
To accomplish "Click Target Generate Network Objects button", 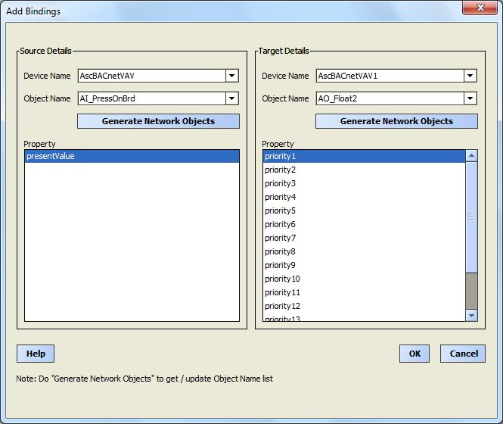I will click(396, 121).
